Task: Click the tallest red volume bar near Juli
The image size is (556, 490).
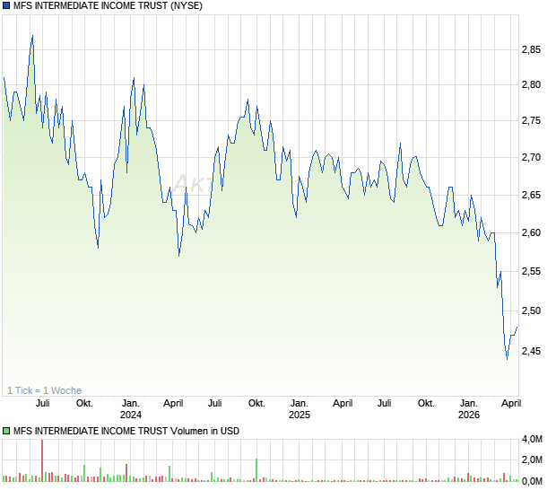Action: (42, 460)
